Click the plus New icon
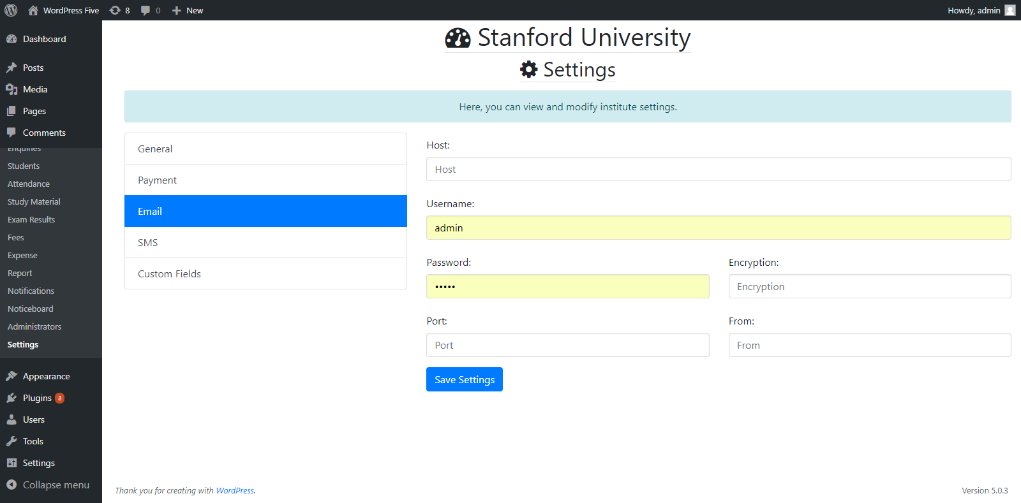The image size is (1021, 503). tap(177, 10)
